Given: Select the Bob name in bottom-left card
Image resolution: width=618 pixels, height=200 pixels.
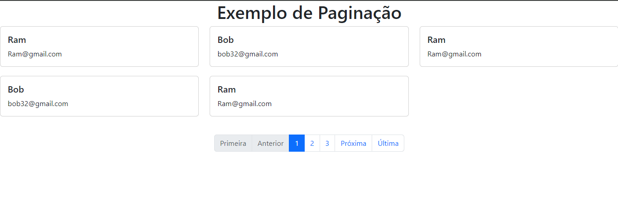Looking at the screenshot, I should tap(16, 89).
